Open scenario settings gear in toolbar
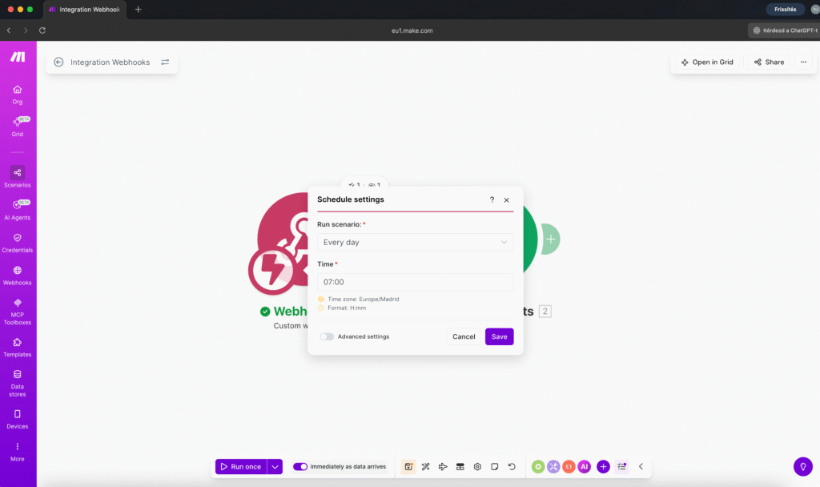Screen dimensions: 820x487 (x=477, y=466)
